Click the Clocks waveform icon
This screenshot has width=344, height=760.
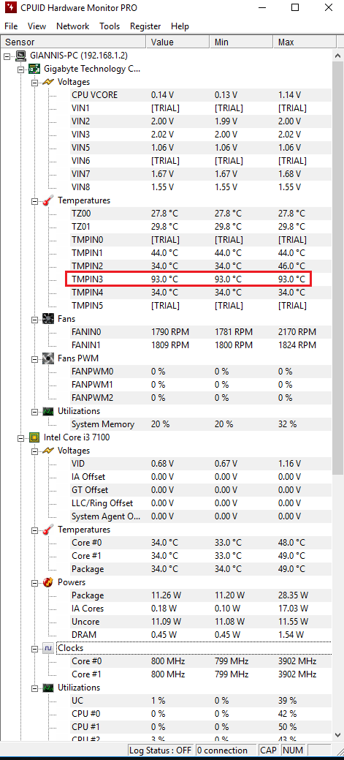pyautogui.click(x=48, y=648)
